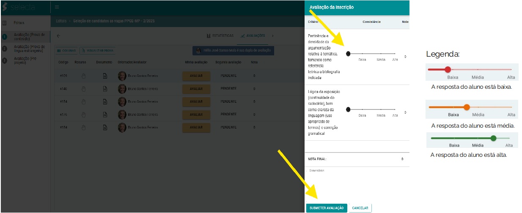Screen dimensions: 522x213
Task: Click the Editais list icon in sidebar
Action: [x=4, y=23]
